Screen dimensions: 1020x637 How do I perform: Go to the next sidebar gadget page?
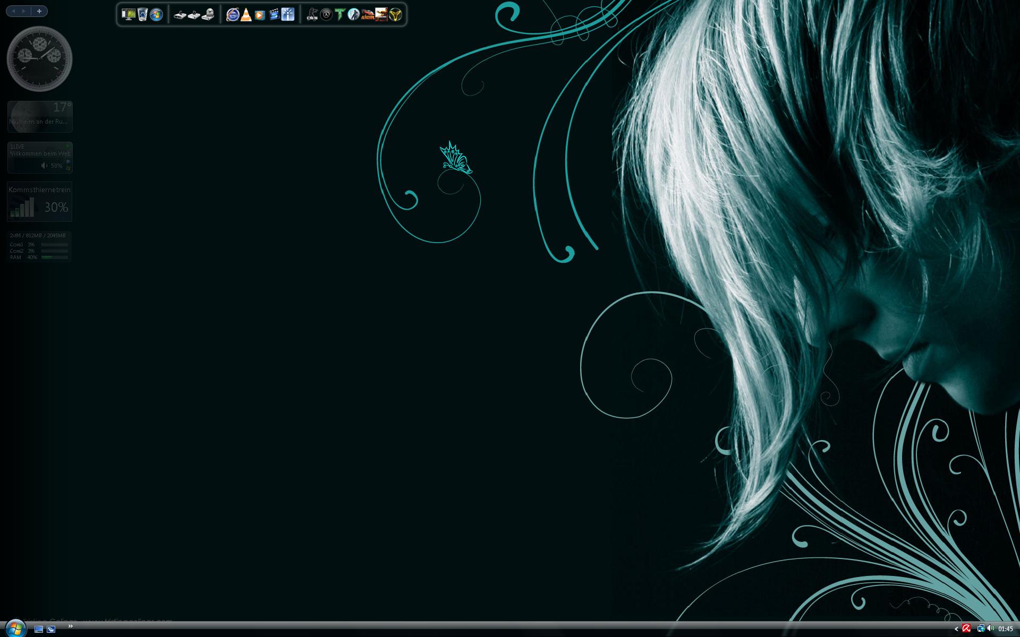24,11
